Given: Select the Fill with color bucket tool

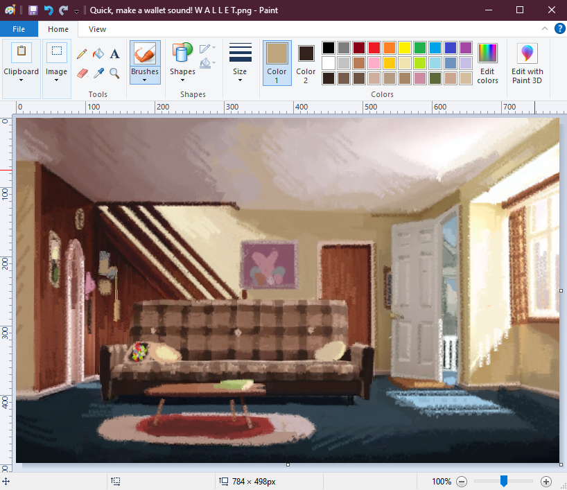Looking at the screenshot, I should [x=98, y=54].
